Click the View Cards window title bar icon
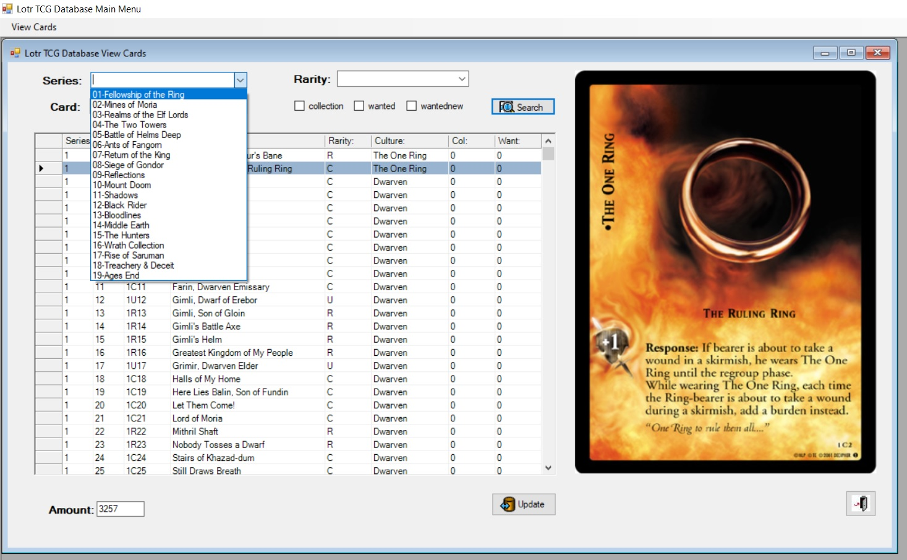The height and width of the screenshot is (560, 907). pos(15,53)
